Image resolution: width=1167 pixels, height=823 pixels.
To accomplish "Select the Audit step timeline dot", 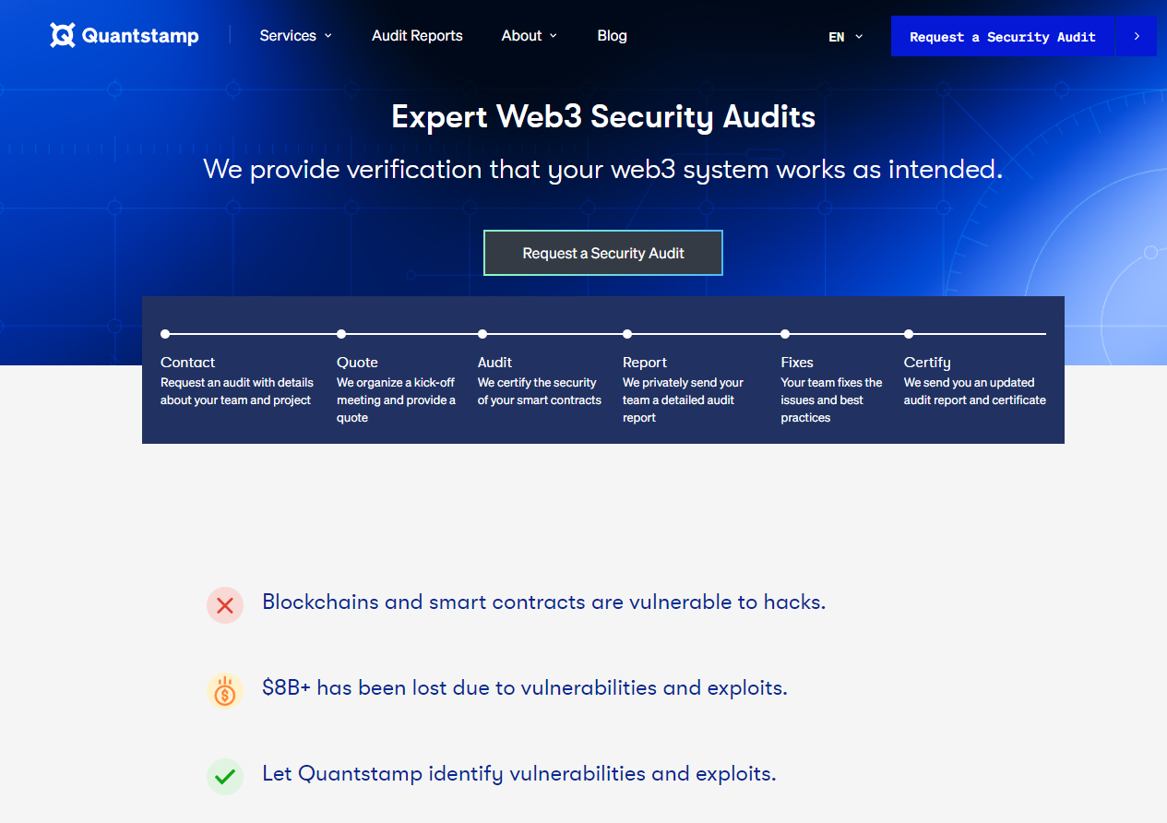I will point(482,334).
